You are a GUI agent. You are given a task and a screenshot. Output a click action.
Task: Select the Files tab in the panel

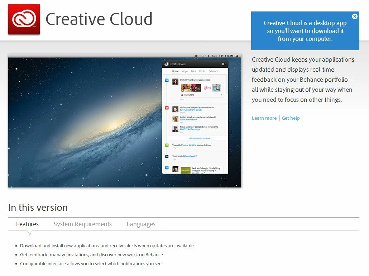[x=193, y=71]
